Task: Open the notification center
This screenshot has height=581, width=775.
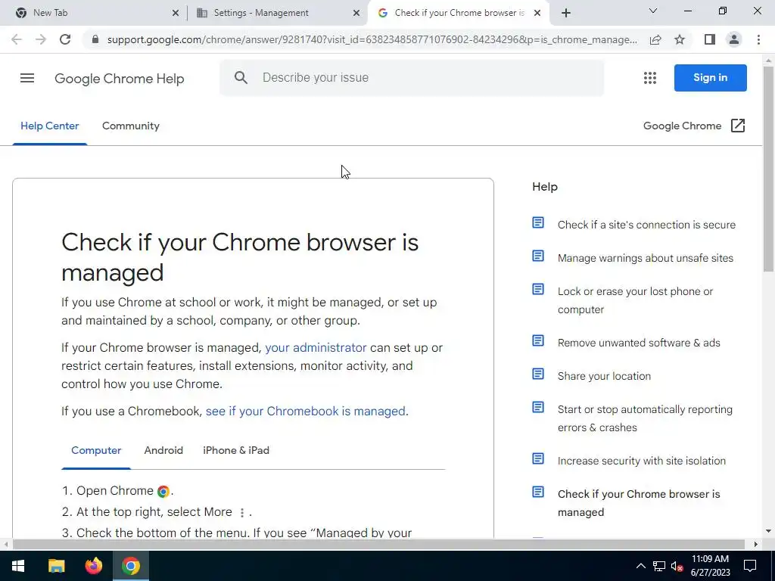Action: click(x=750, y=566)
